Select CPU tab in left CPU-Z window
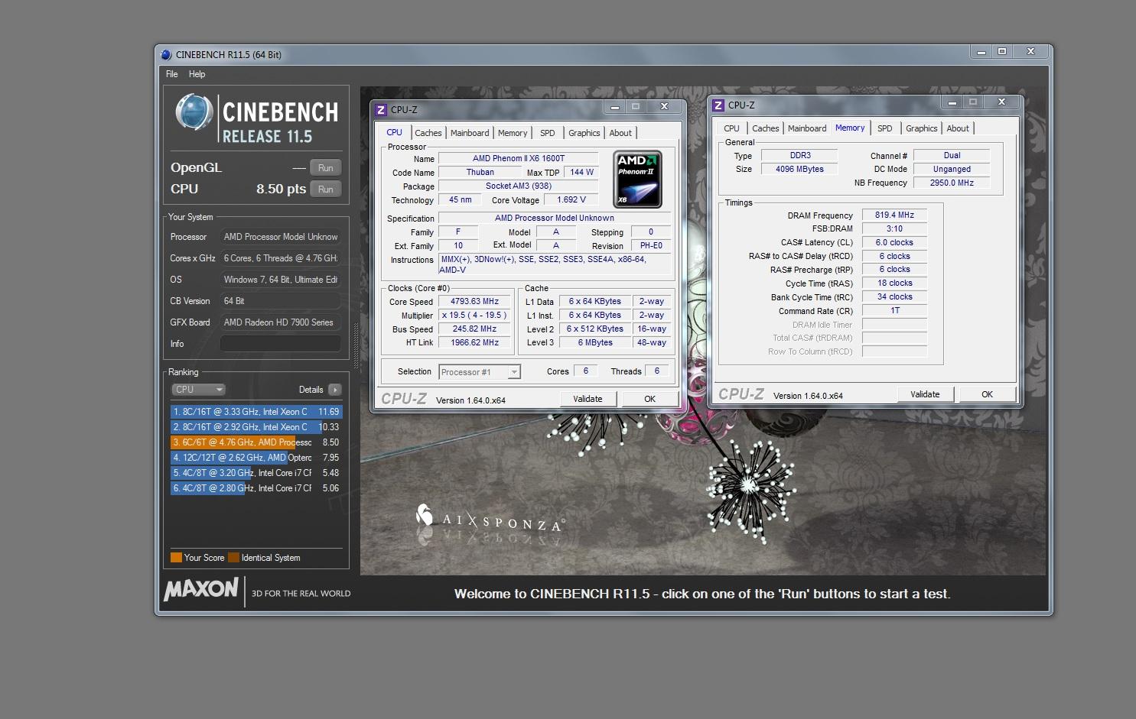1136x719 pixels. pos(395,132)
